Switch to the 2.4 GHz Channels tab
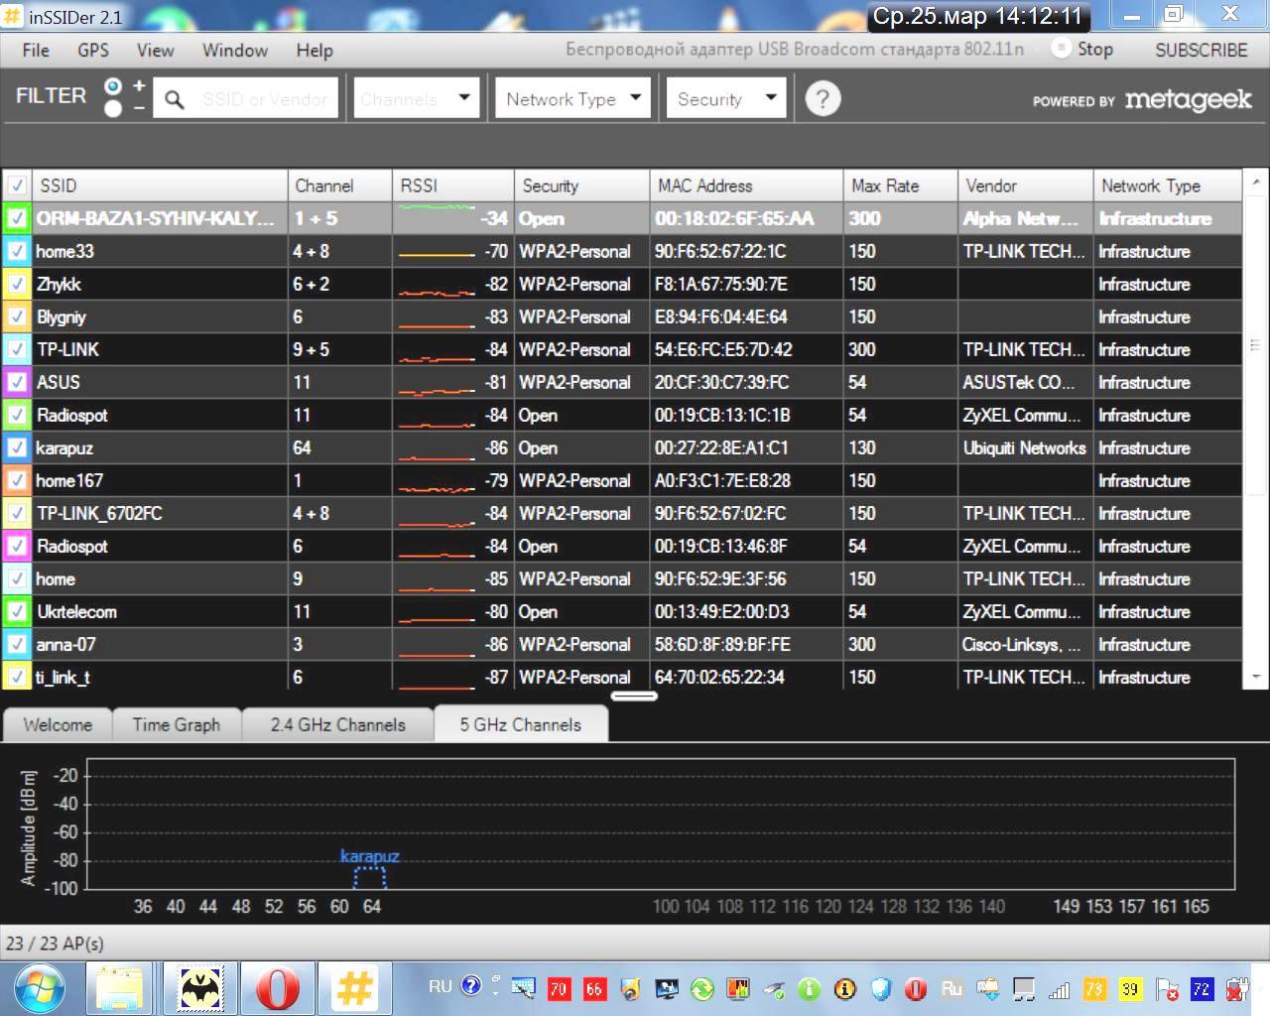The height and width of the screenshot is (1016, 1270). [x=338, y=724]
